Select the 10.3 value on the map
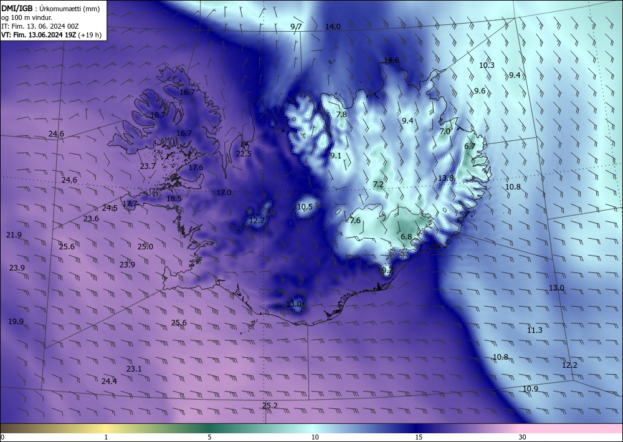623x442 pixels. click(x=487, y=65)
